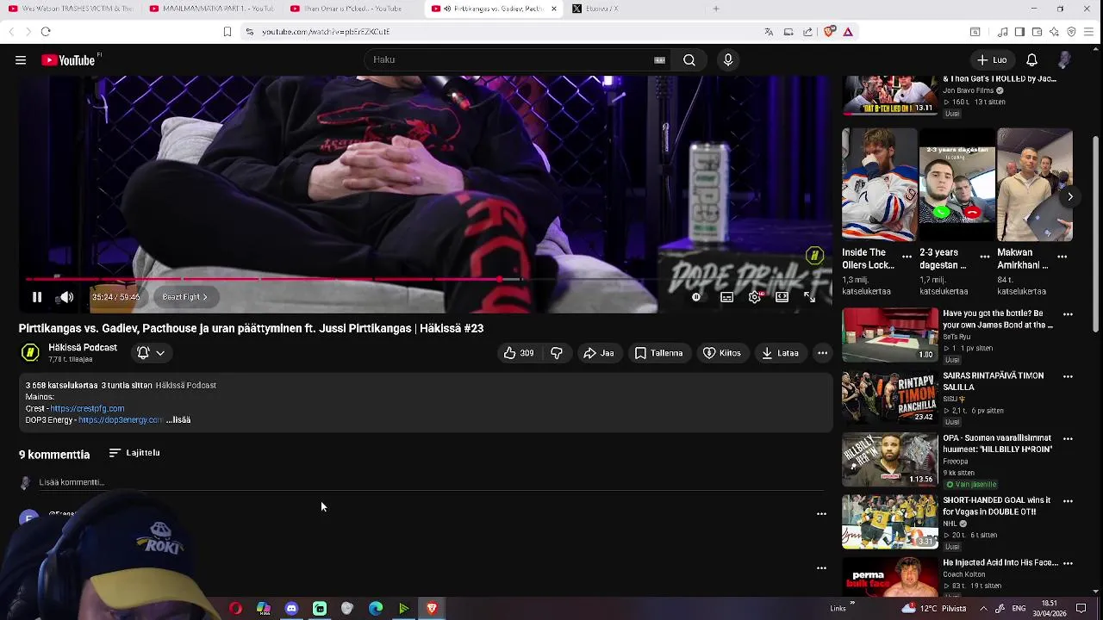Close the Pirttikangas vs. Gadiev tab
Viewport: 1103px width, 620px height.
(x=554, y=9)
